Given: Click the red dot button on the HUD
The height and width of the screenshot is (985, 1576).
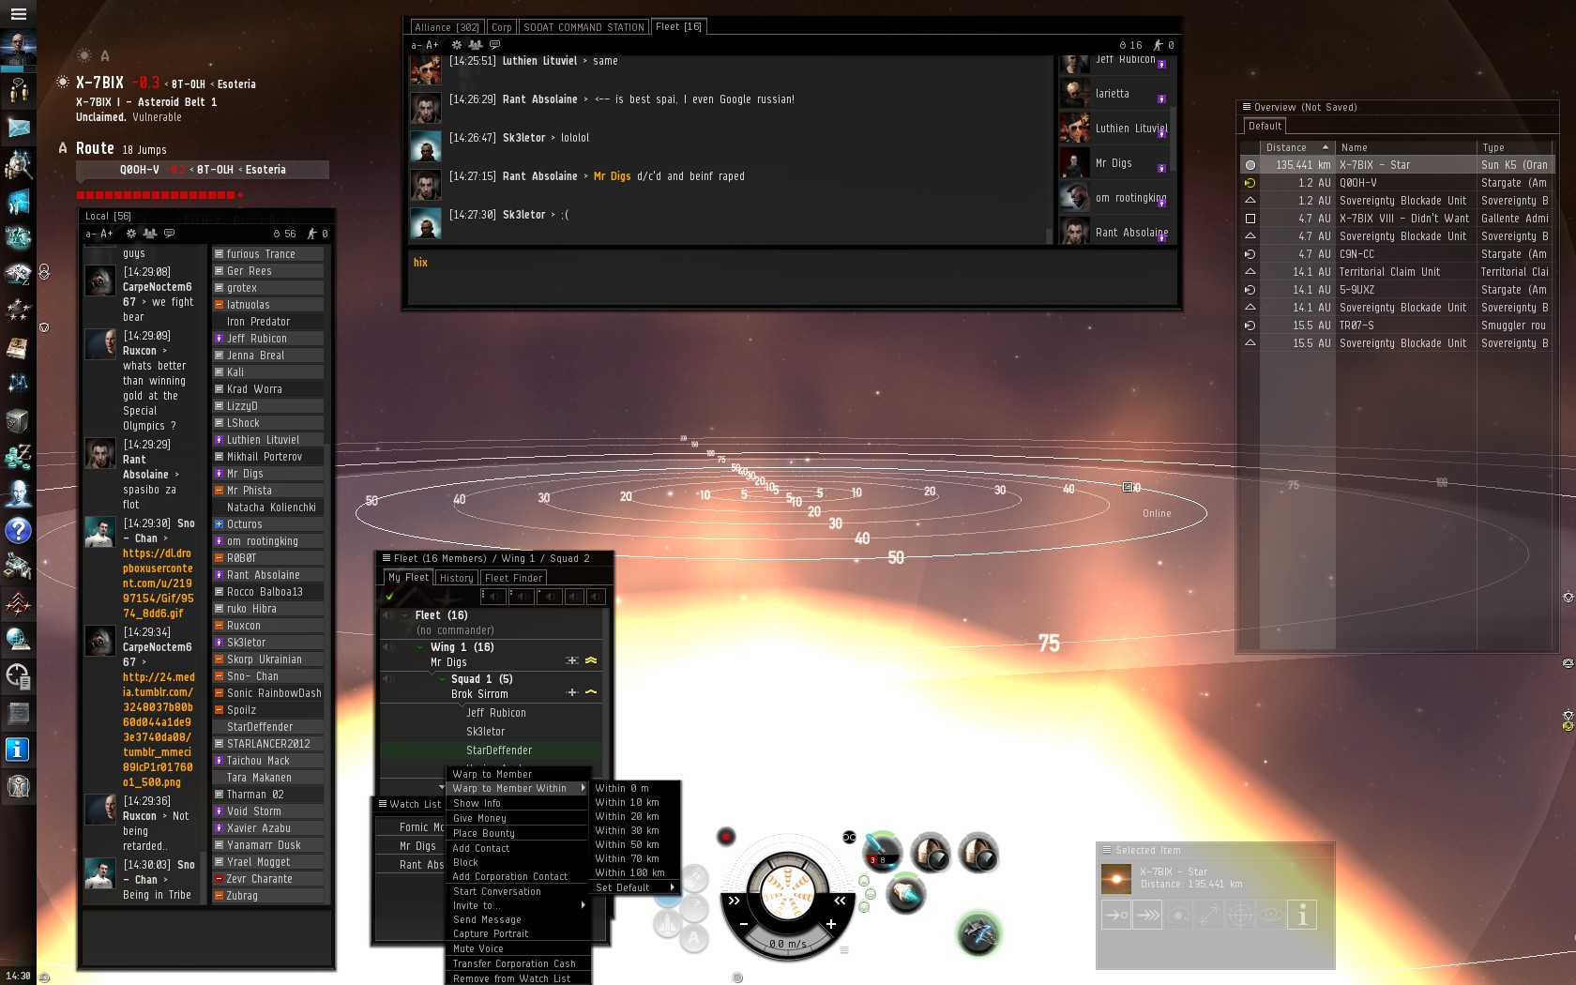Looking at the screenshot, I should pos(726,836).
